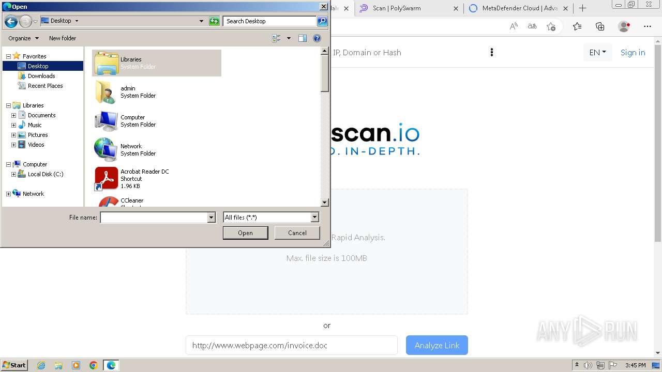Close the Scan | PolySwarm tab

coord(456,8)
